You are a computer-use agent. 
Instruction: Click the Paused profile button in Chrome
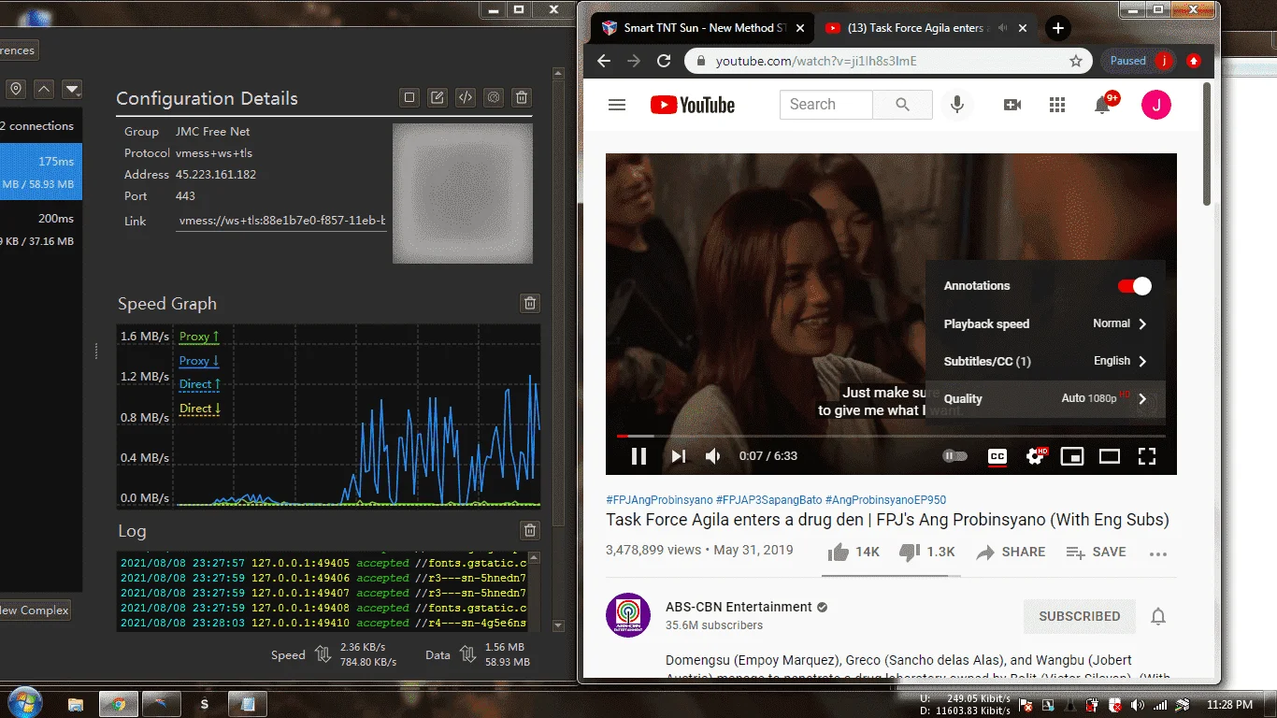1138,61
